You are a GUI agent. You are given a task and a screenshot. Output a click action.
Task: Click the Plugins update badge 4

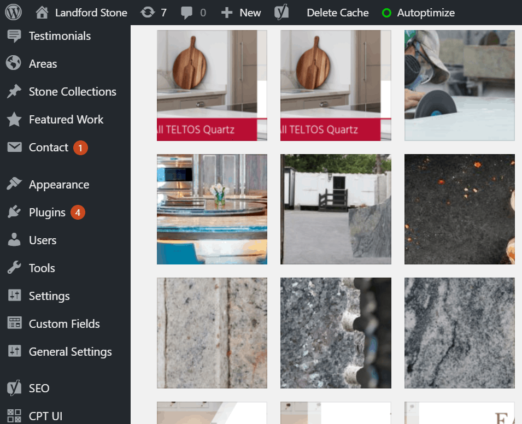tap(78, 213)
